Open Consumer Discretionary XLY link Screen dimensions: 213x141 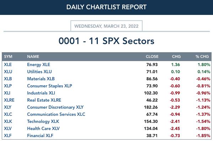55,107
